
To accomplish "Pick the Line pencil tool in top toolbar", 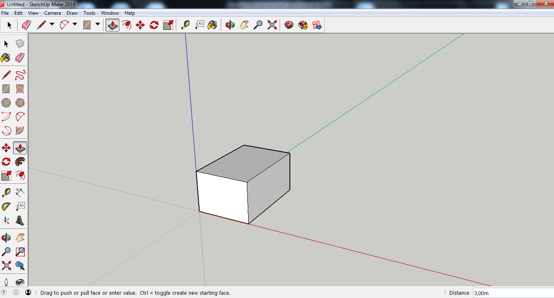I will (x=42, y=25).
